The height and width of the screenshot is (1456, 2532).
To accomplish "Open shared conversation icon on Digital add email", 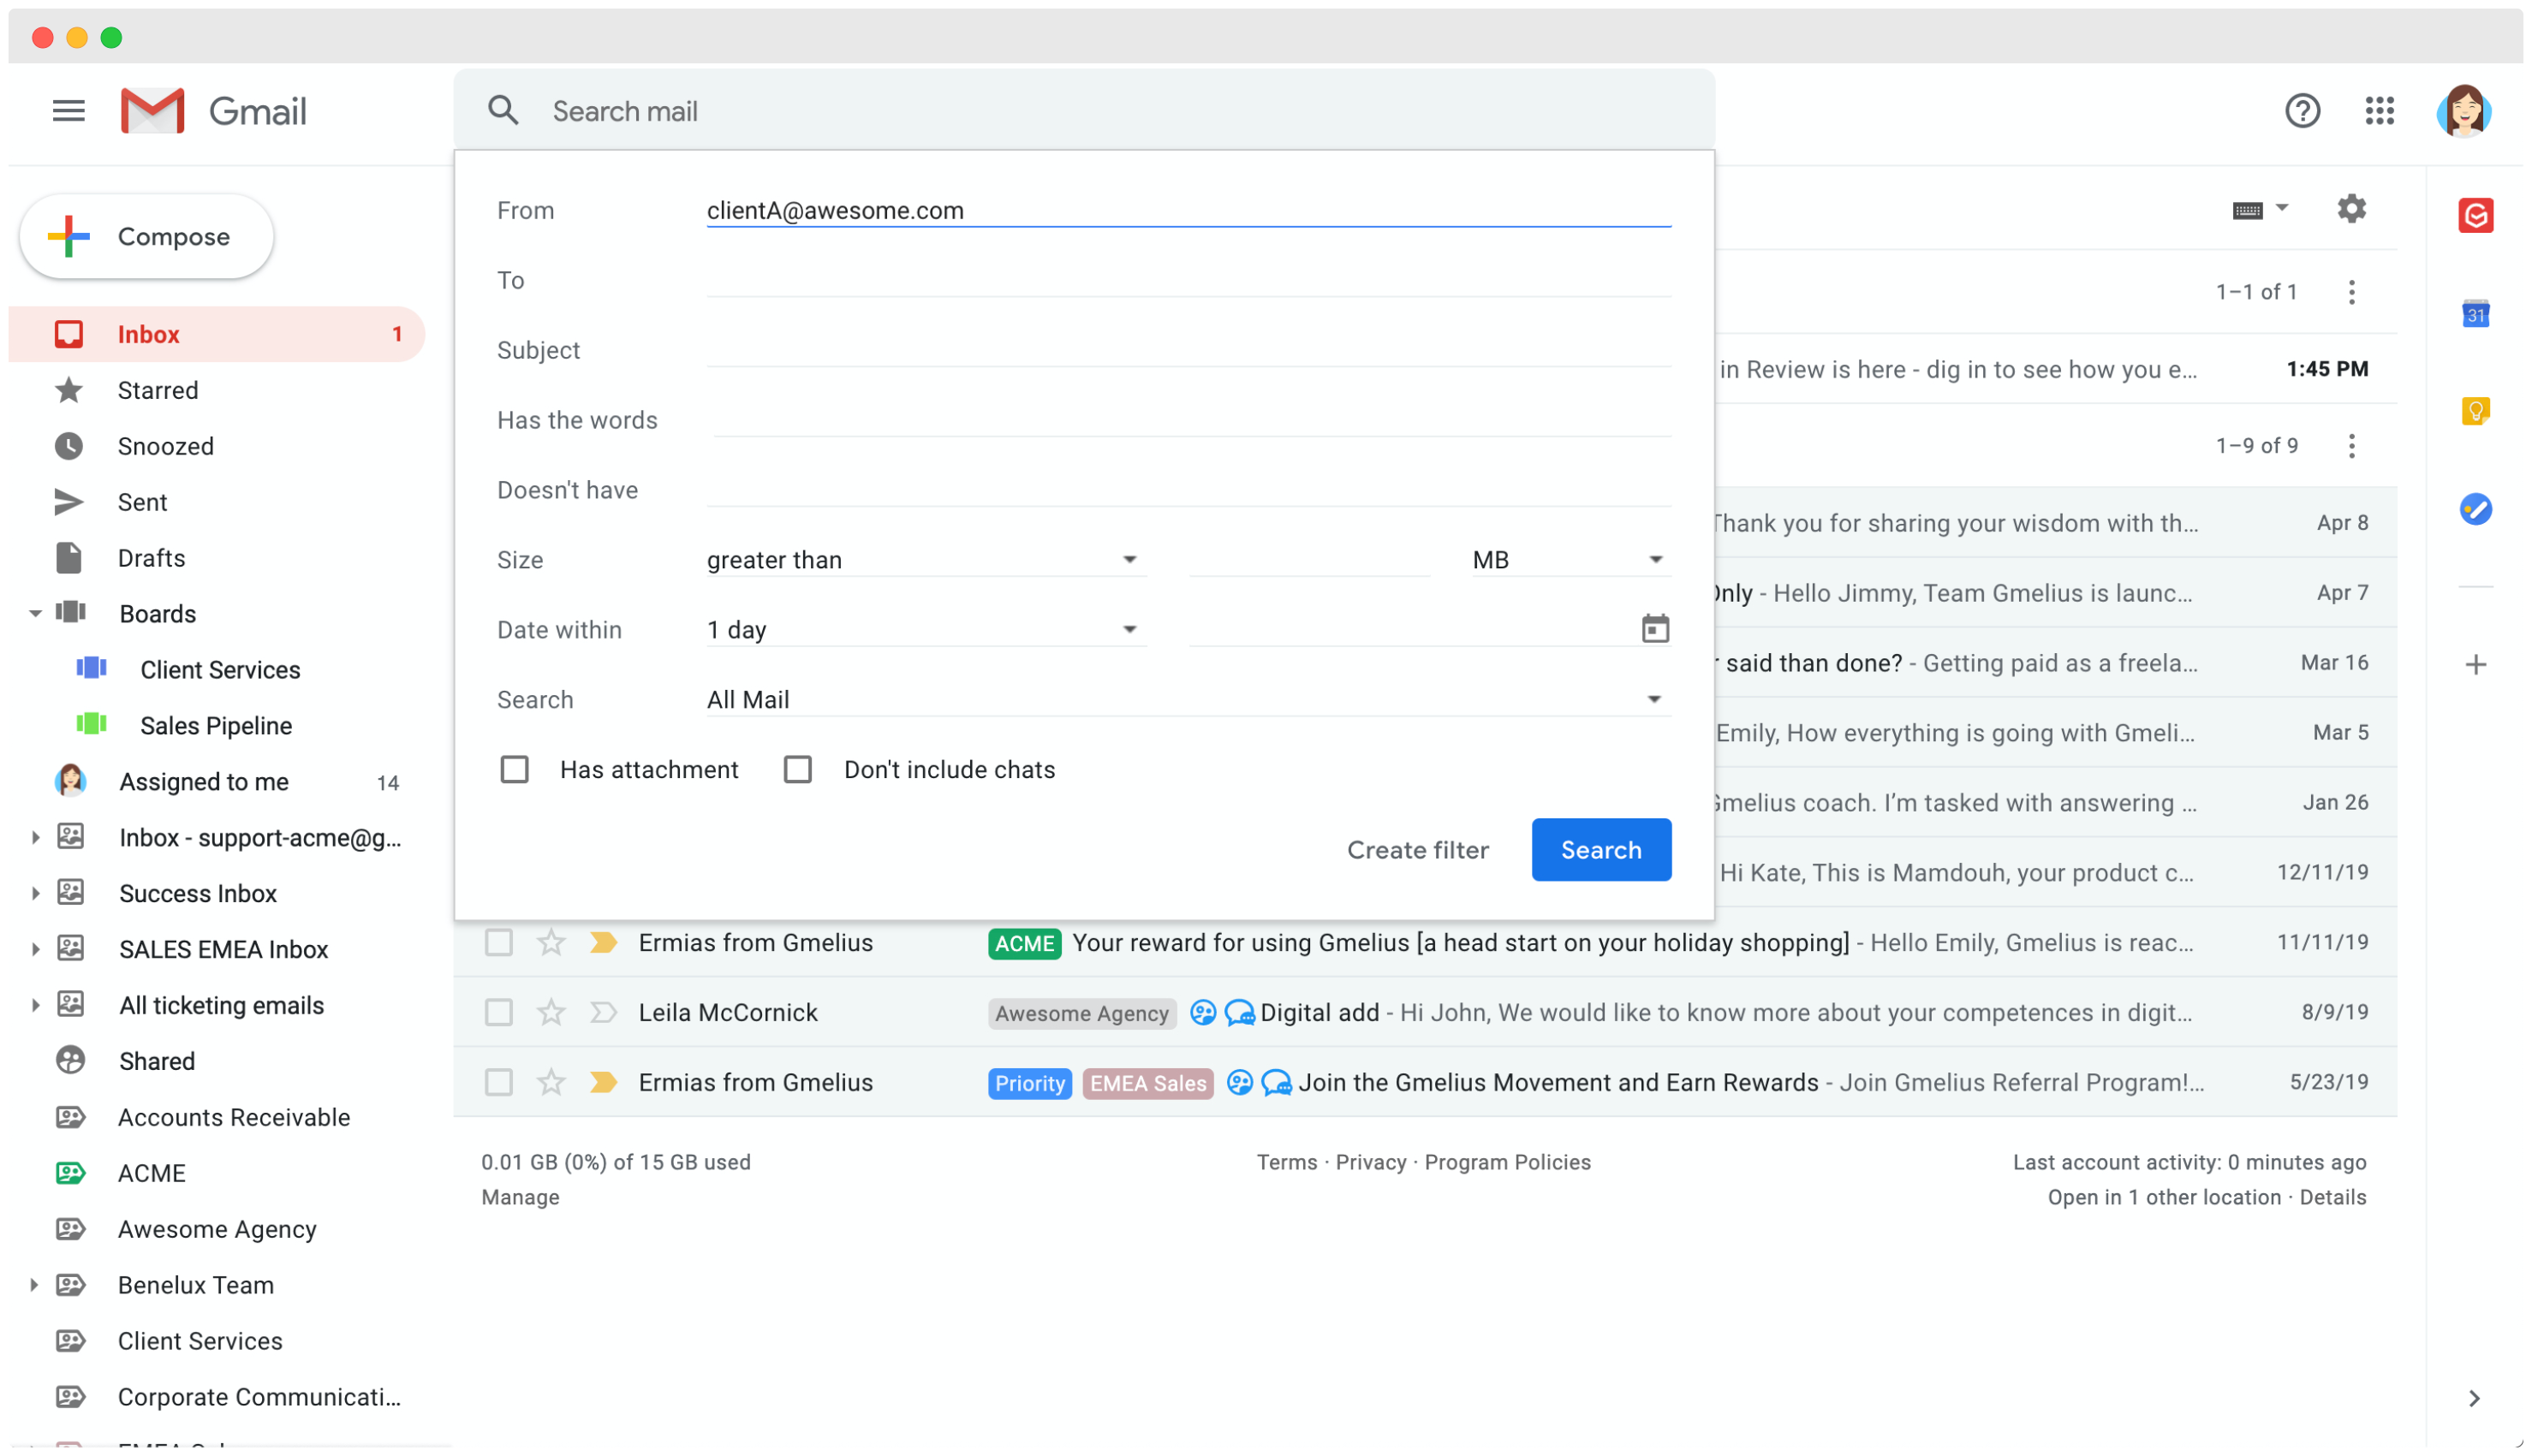I will point(1201,1013).
